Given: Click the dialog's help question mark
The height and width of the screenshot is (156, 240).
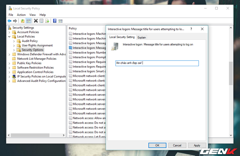Looking at the screenshot, I should 191,29.
